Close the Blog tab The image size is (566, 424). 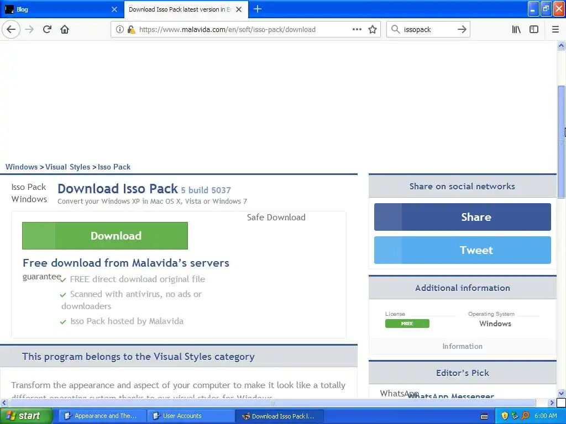tap(114, 9)
